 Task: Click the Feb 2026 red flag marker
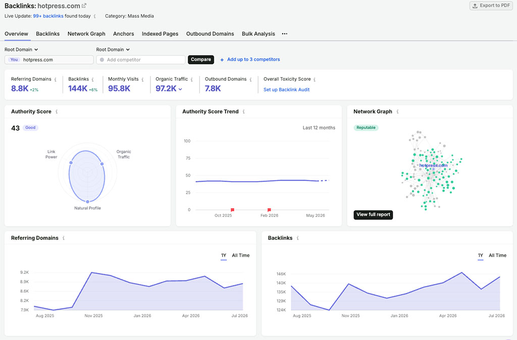pos(269,210)
